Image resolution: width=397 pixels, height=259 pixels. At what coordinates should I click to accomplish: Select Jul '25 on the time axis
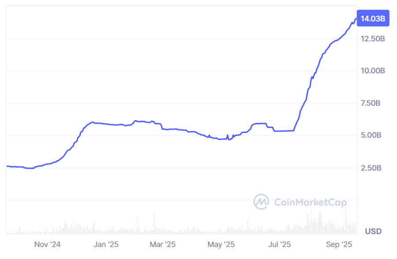pos(280,244)
